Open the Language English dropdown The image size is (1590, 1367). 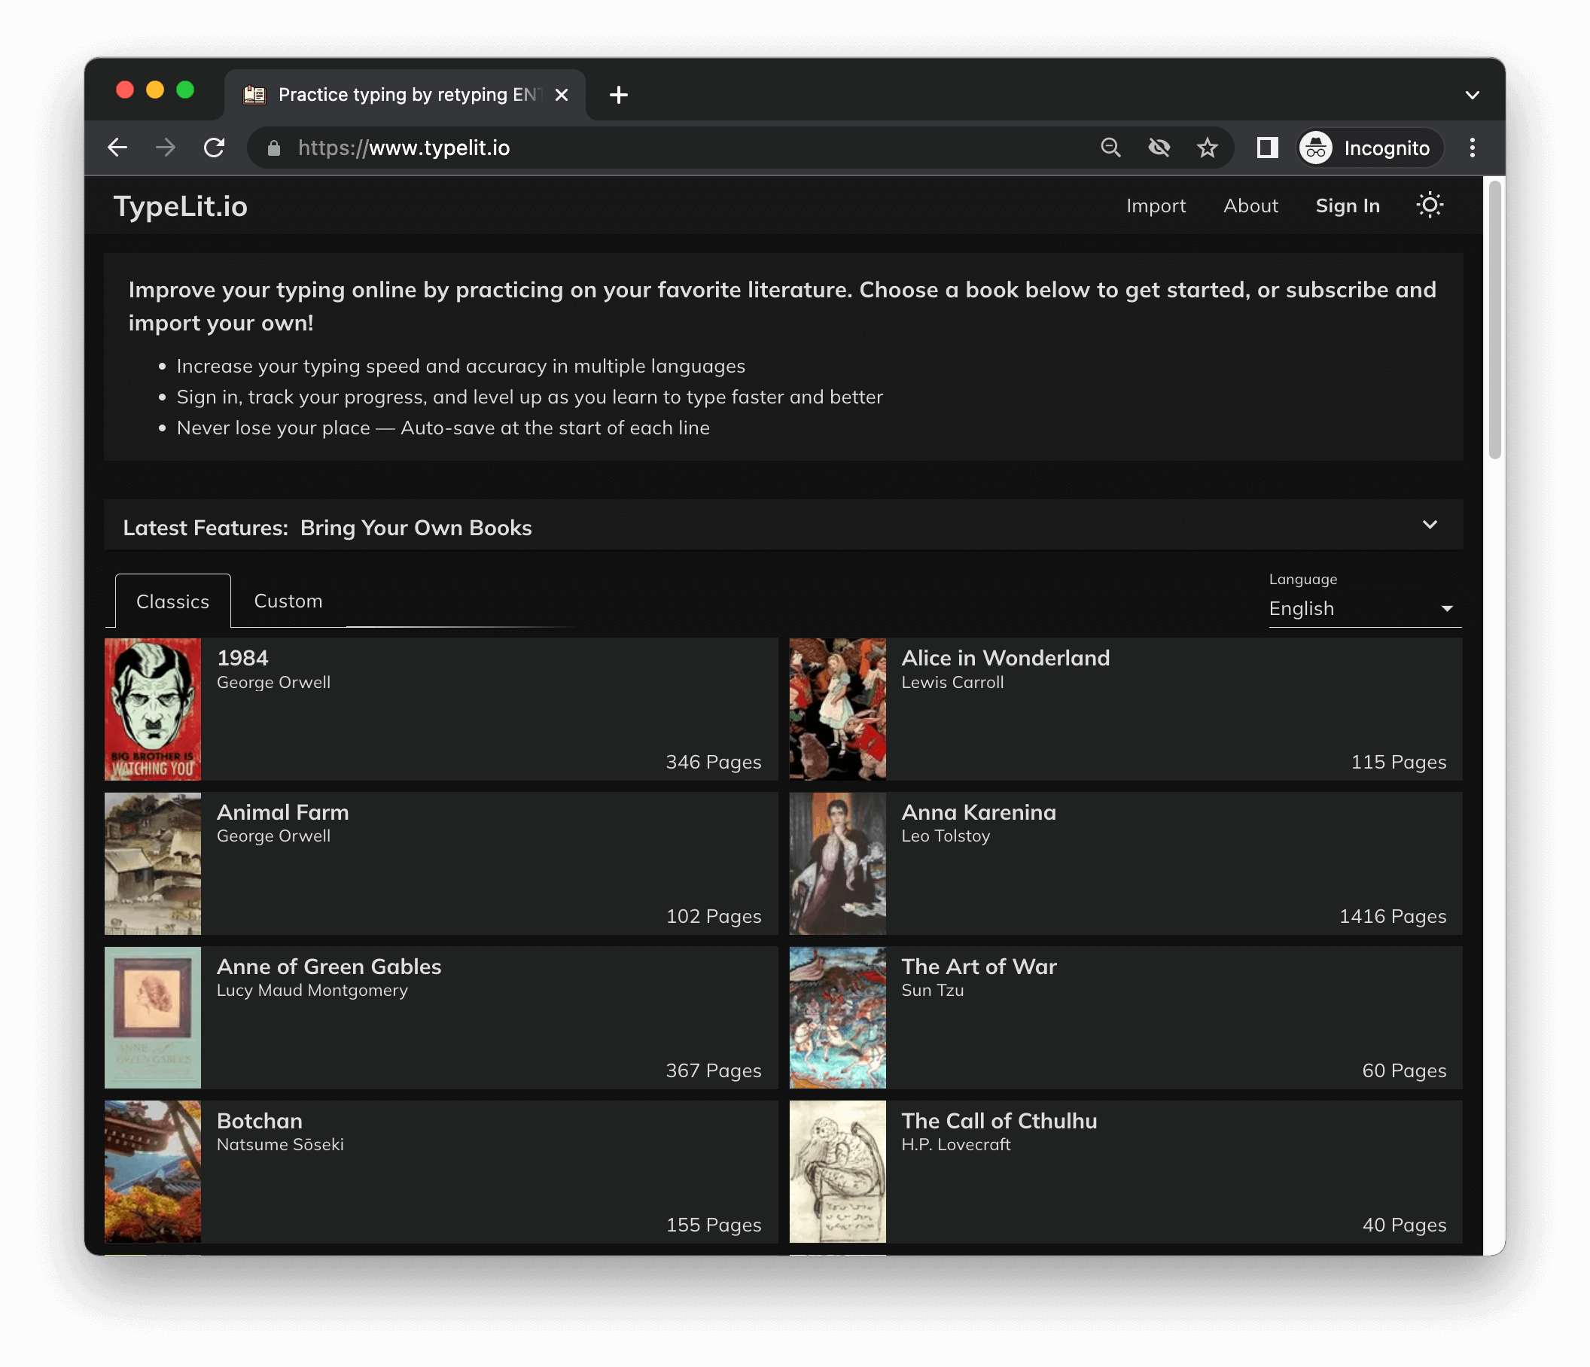coord(1363,608)
